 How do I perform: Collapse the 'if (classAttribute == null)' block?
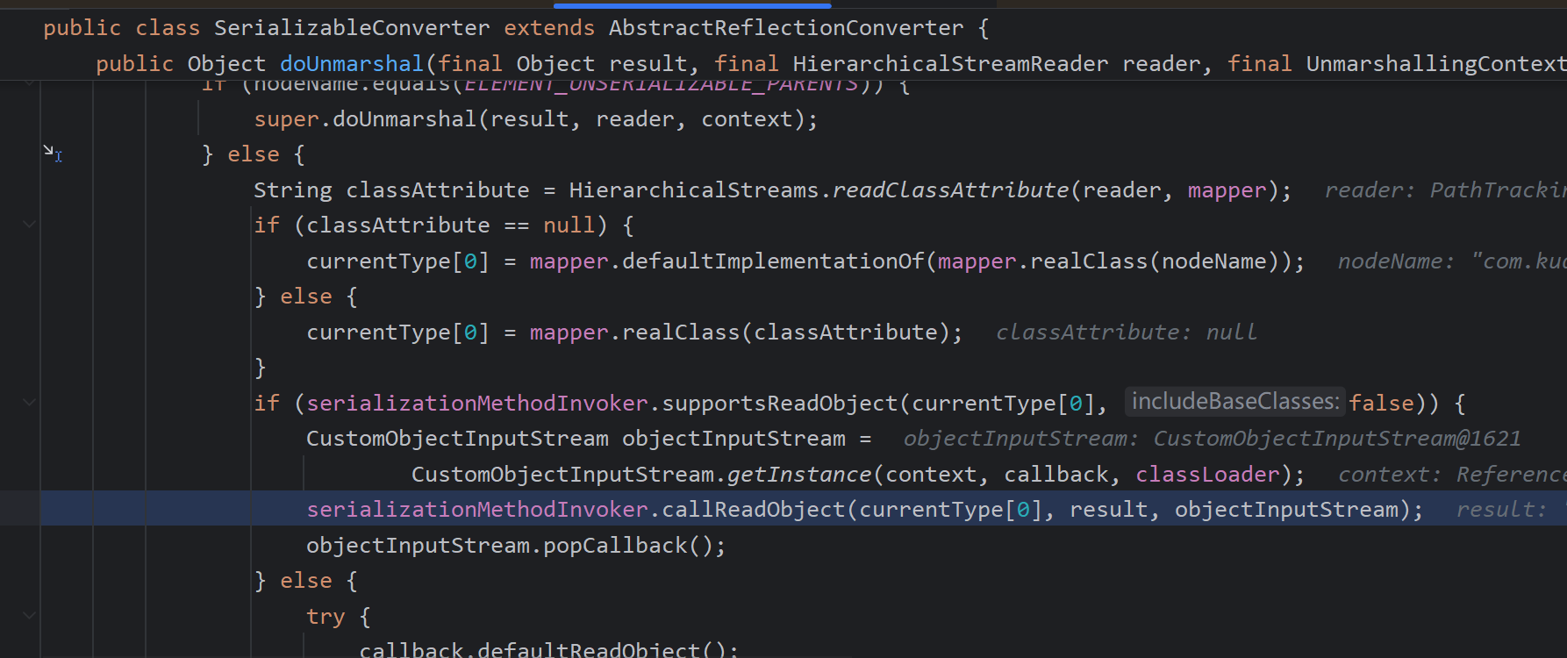29,225
